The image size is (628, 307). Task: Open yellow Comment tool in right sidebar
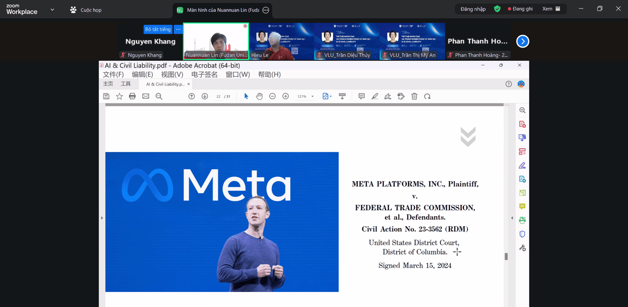[522, 206]
